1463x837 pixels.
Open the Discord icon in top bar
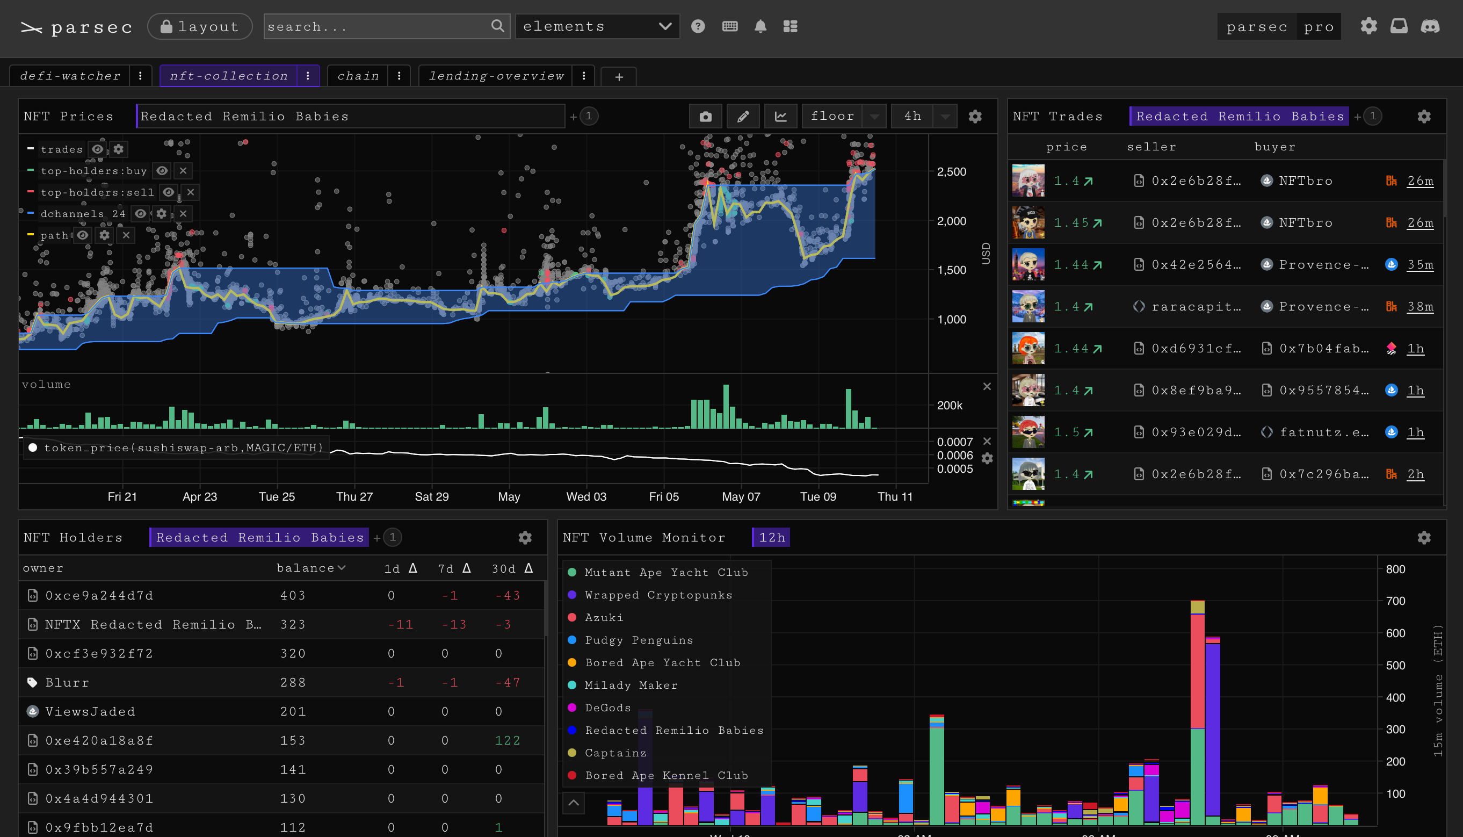point(1430,26)
